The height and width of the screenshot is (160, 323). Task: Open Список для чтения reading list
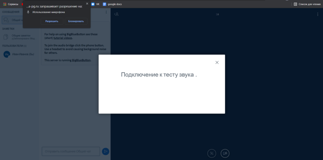coord(307,4)
